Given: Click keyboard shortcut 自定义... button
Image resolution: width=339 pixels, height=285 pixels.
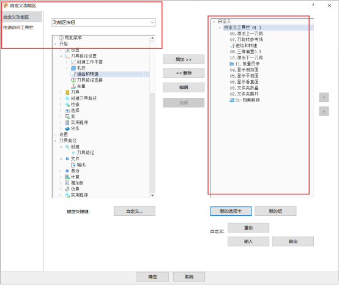Looking at the screenshot, I should [x=135, y=211].
